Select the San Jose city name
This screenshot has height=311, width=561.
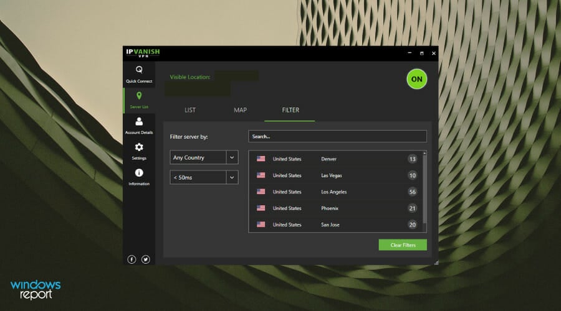(330, 225)
